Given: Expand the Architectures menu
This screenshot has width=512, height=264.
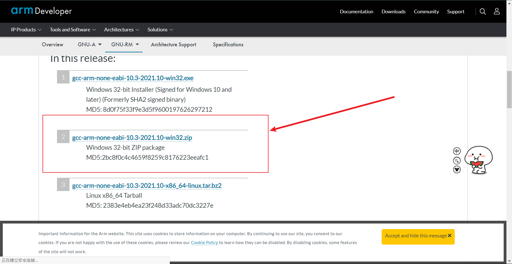Looking at the screenshot, I should coord(122,30).
